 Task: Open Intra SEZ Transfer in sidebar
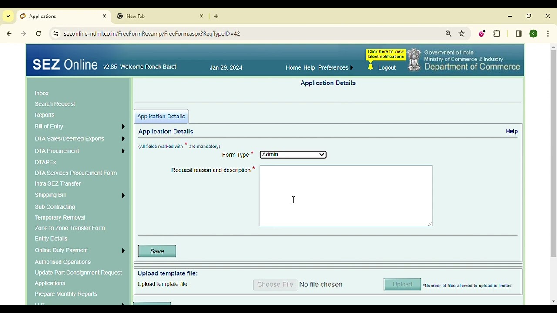[x=58, y=183]
